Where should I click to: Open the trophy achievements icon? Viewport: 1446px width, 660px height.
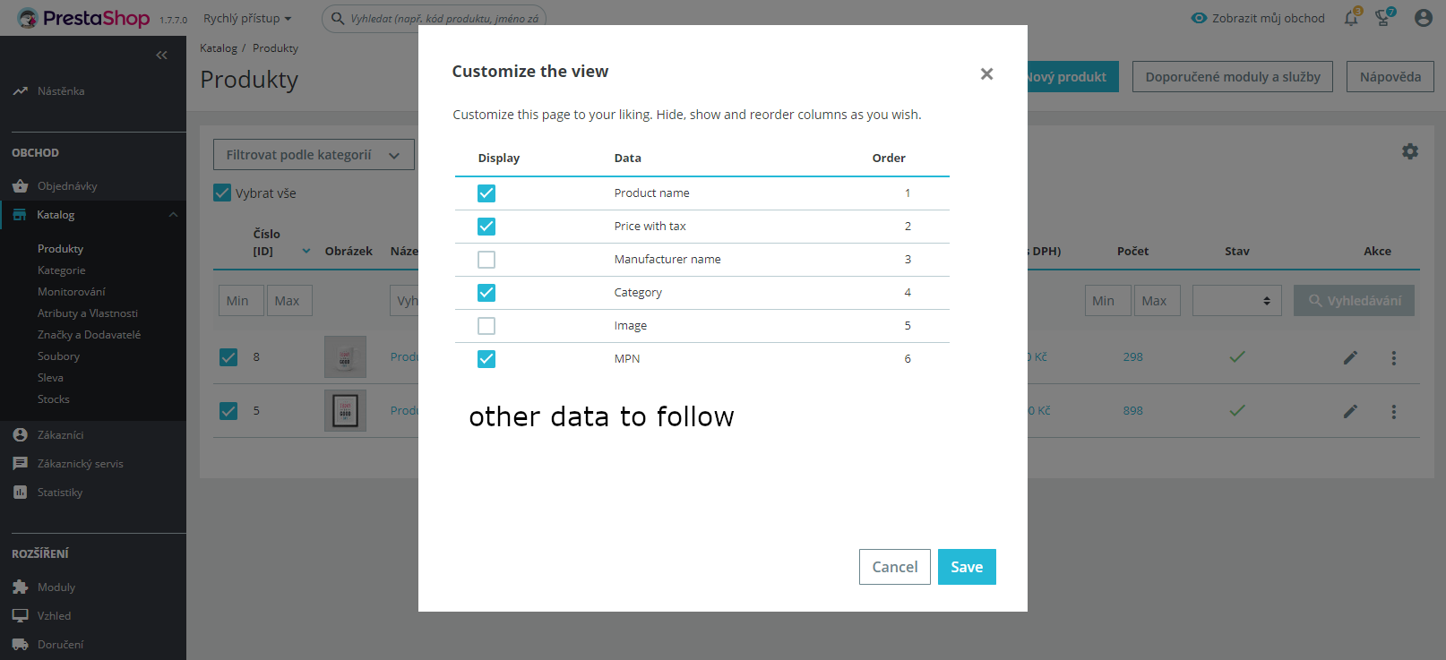(1383, 18)
